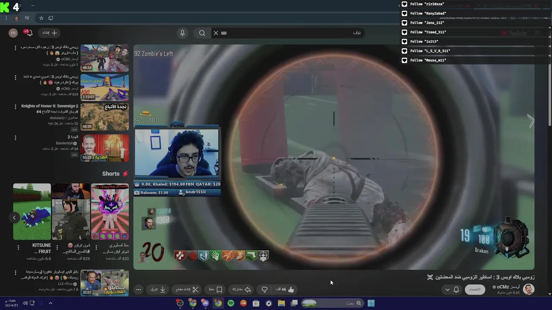The height and width of the screenshot is (310, 552).
Task: Click the channel Join button
Action: point(474,289)
